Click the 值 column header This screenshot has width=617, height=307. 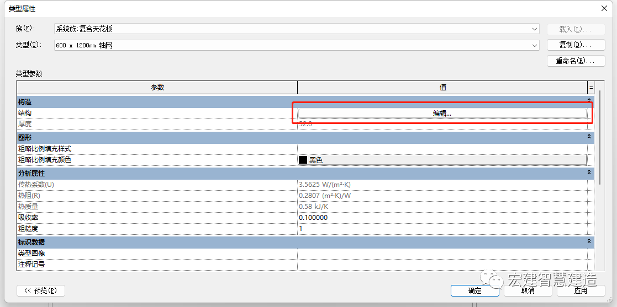(442, 88)
